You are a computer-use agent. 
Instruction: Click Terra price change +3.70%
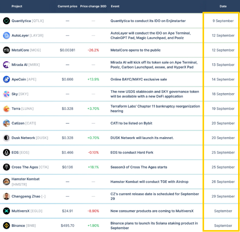pos(93,109)
